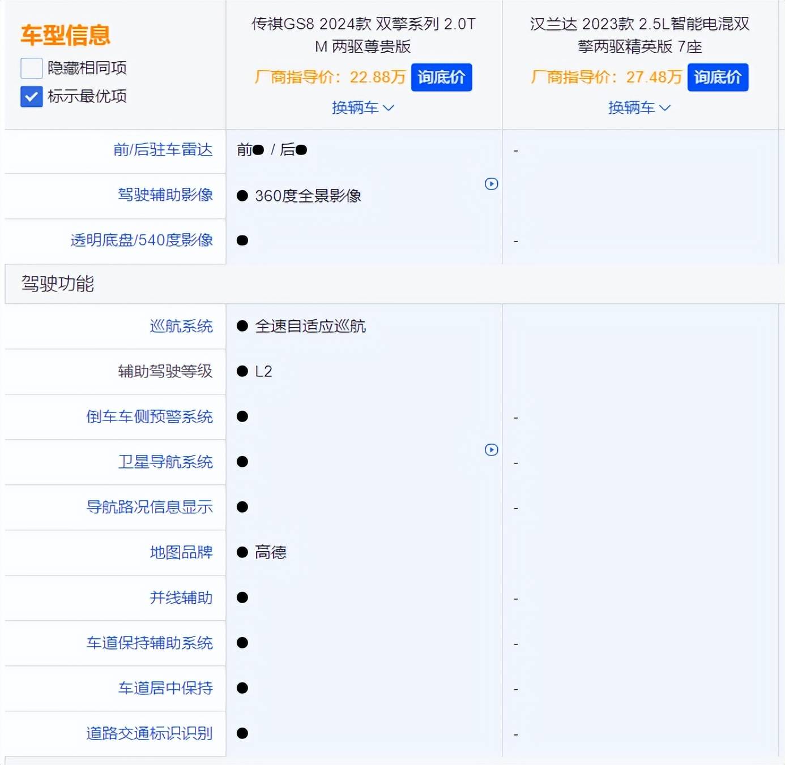Select the 汉兰达 2023款 model title
The height and width of the screenshot is (765, 785).
pyautogui.click(x=639, y=35)
